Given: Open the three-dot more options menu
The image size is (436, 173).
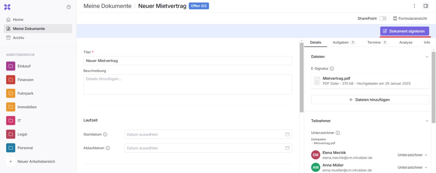Looking at the screenshot, I should pyautogui.click(x=414, y=6).
